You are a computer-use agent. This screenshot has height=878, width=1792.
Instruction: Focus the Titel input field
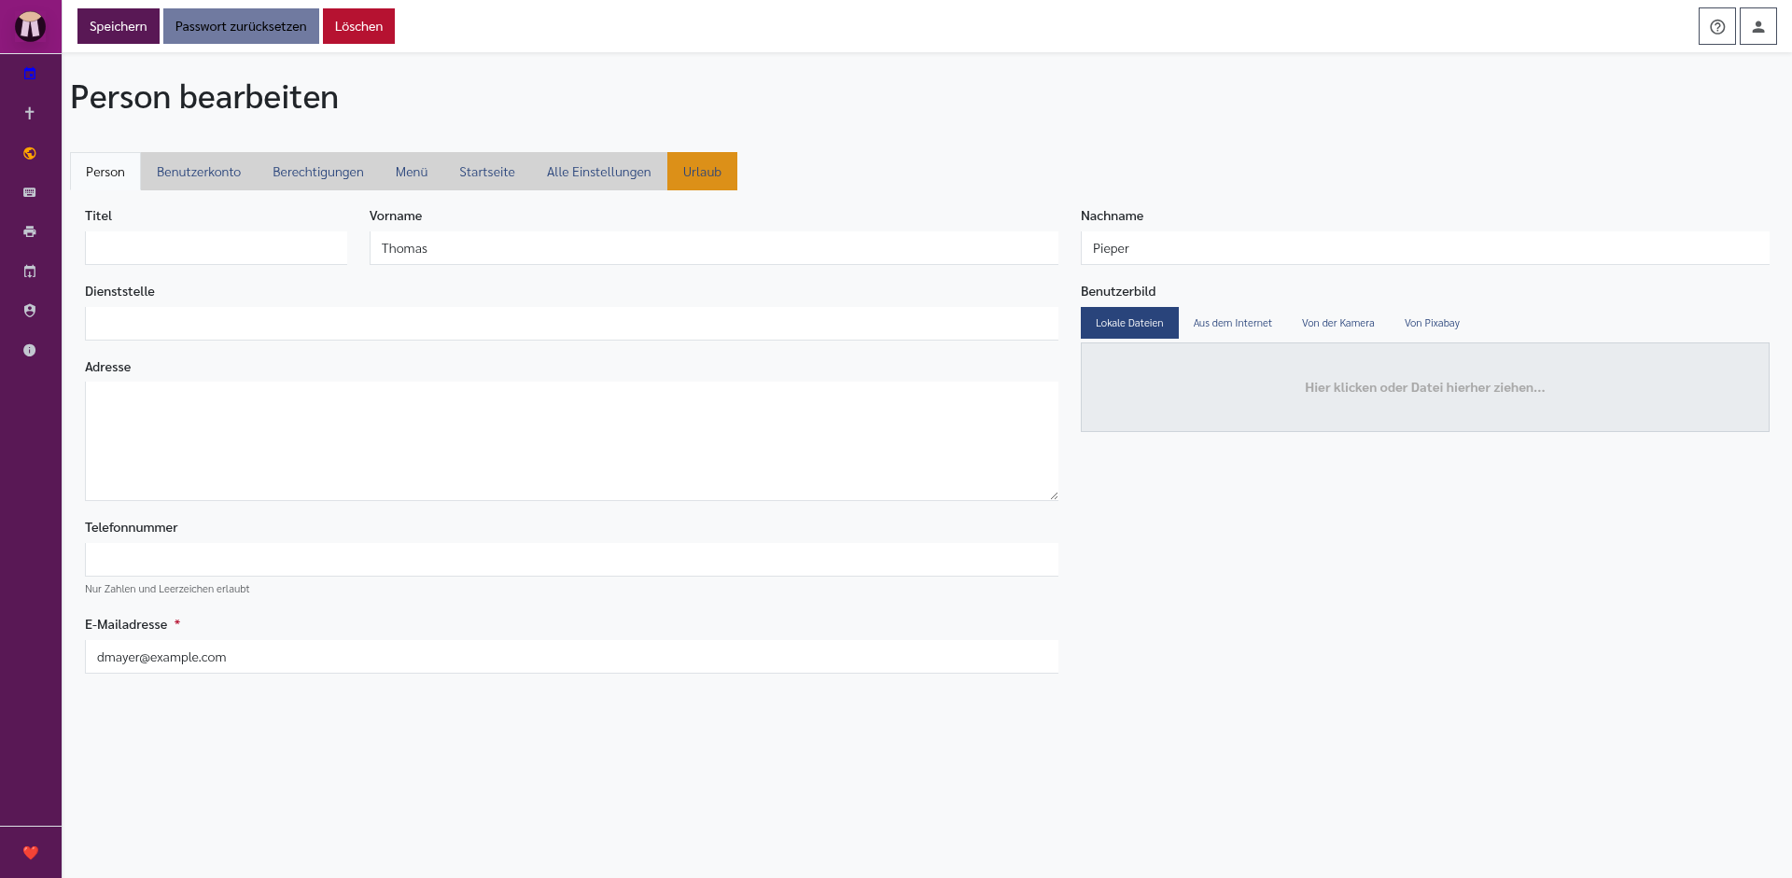[217, 248]
